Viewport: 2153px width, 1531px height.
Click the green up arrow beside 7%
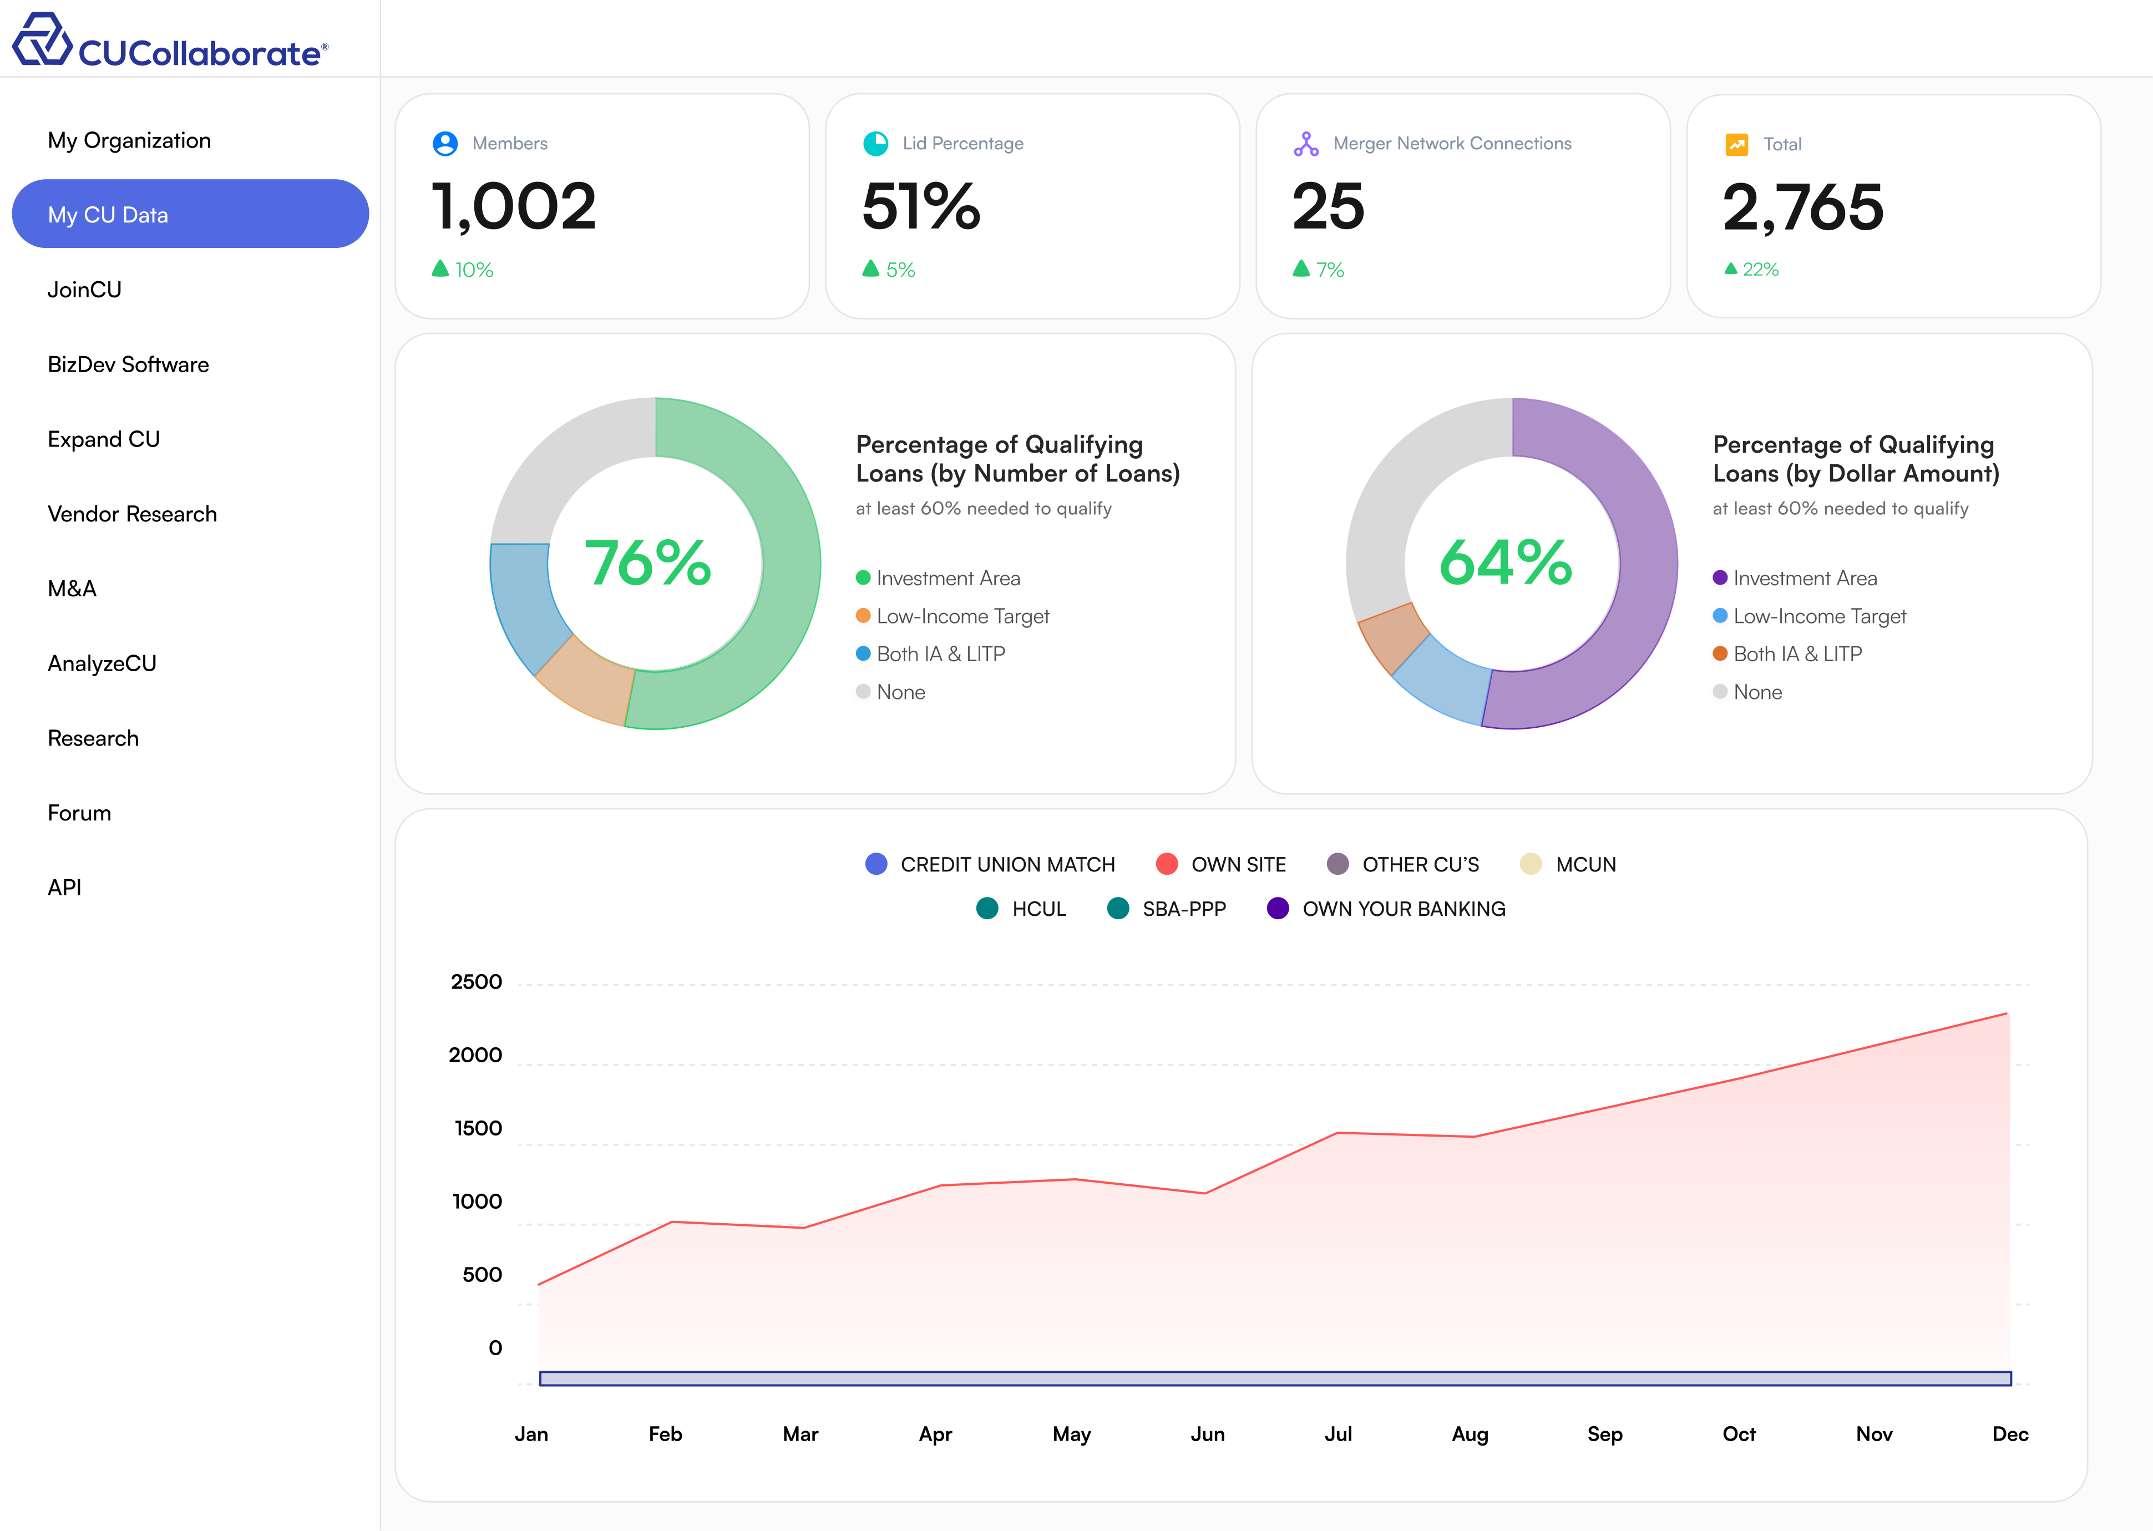[x=1302, y=268]
